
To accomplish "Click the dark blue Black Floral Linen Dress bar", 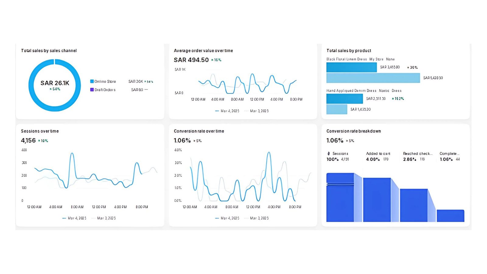I will (x=352, y=67).
